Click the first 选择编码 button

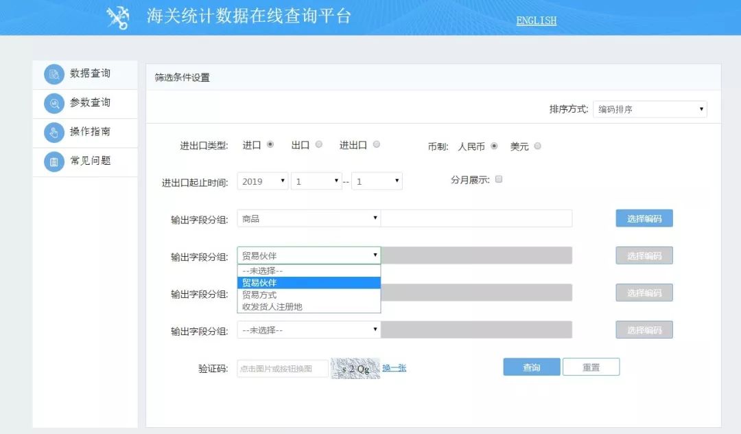point(644,218)
